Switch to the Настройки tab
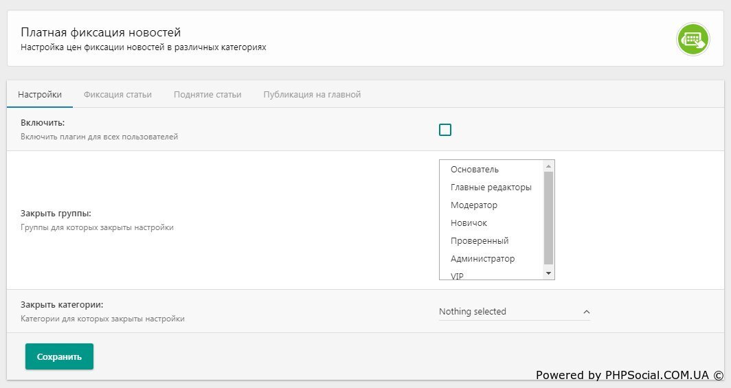 (x=40, y=95)
